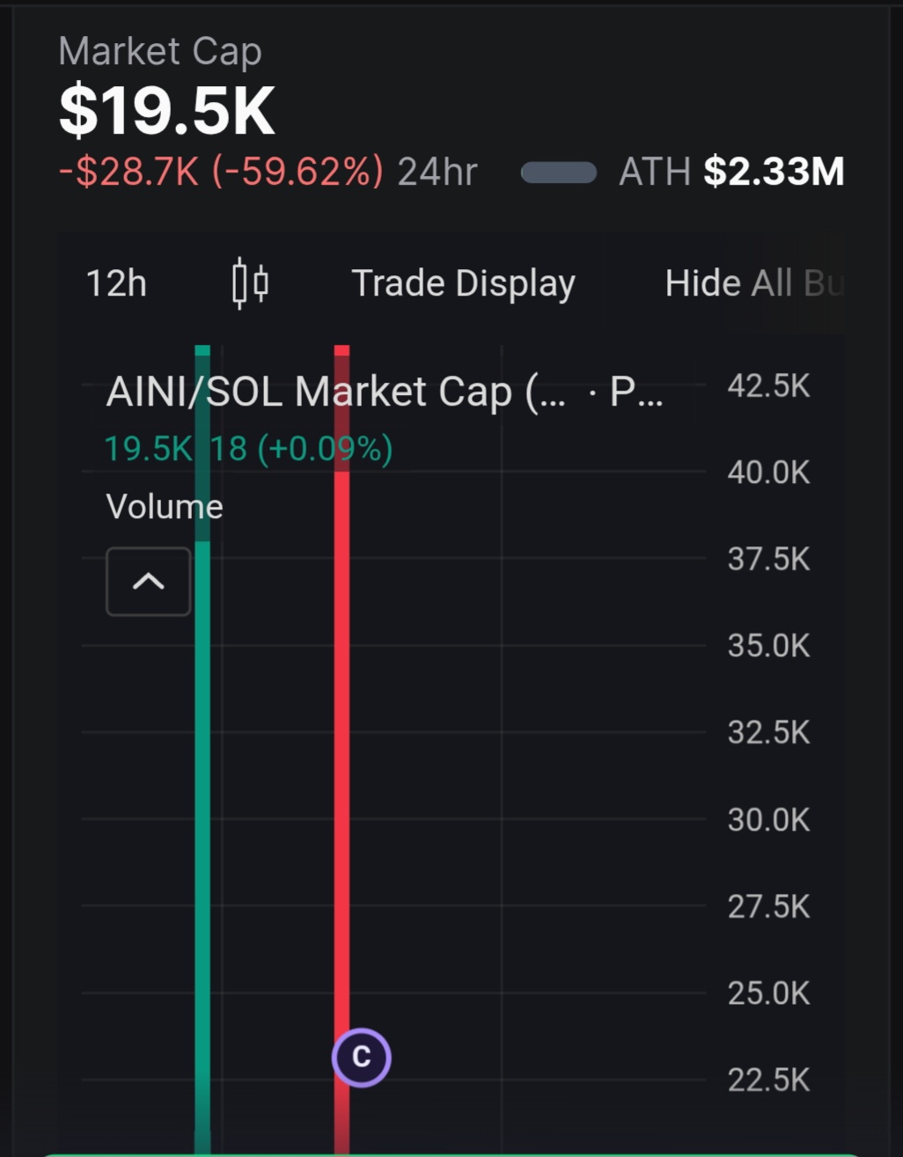Click the 30.0K price axis label
The height and width of the screenshot is (1157, 903).
tap(768, 820)
